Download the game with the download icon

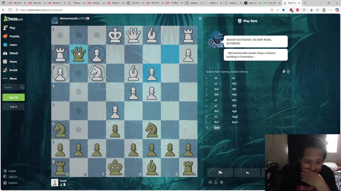click(x=216, y=182)
